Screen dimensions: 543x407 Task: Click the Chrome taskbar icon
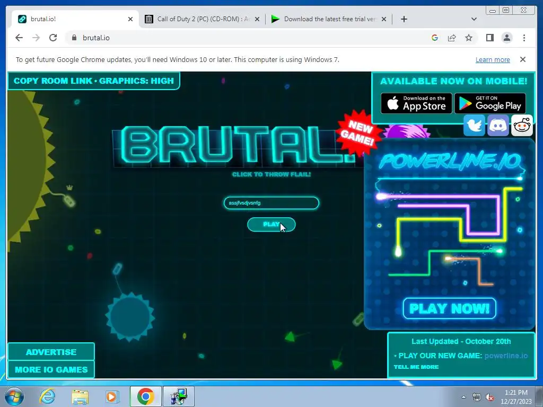point(145,396)
